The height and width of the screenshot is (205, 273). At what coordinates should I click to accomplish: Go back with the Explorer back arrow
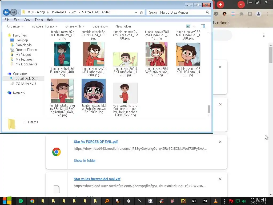coord(6,12)
